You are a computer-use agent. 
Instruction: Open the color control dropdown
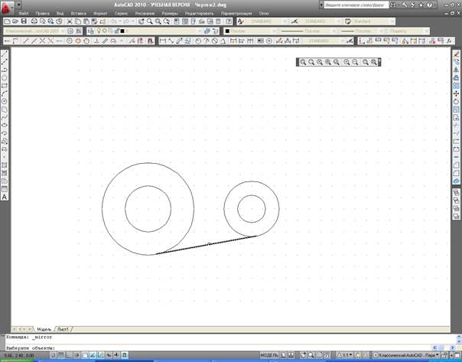click(274, 31)
